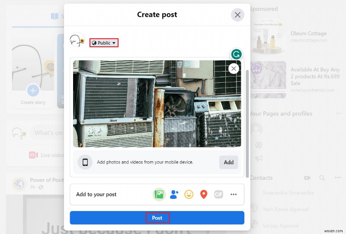The width and height of the screenshot is (346, 234).
Task: Click the blue Post button
Action: pos(157,218)
